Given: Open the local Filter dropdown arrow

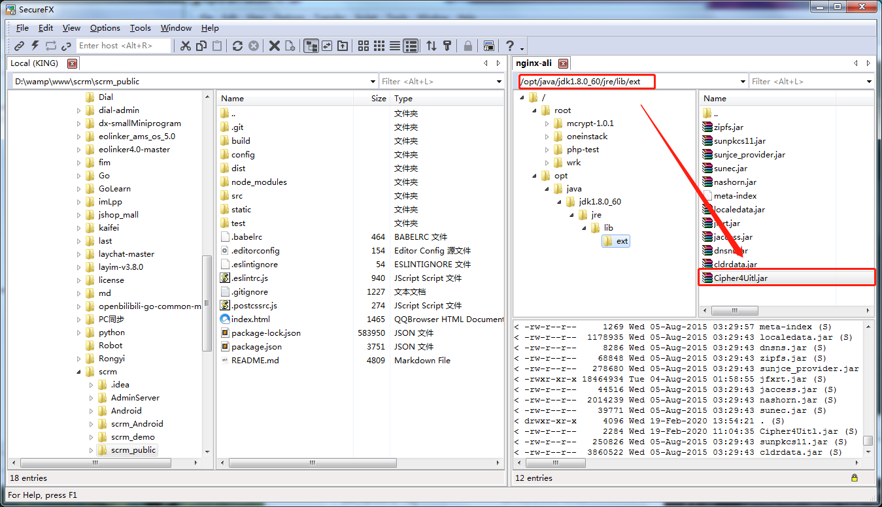Looking at the screenshot, I should point(499,82).
